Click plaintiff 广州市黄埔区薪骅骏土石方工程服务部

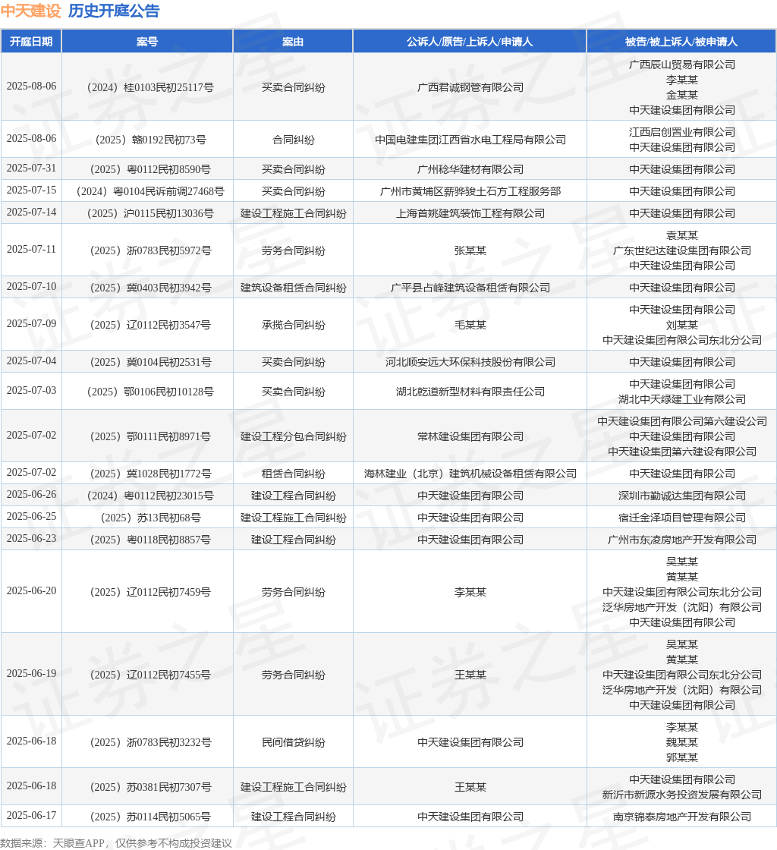[470, 191]
